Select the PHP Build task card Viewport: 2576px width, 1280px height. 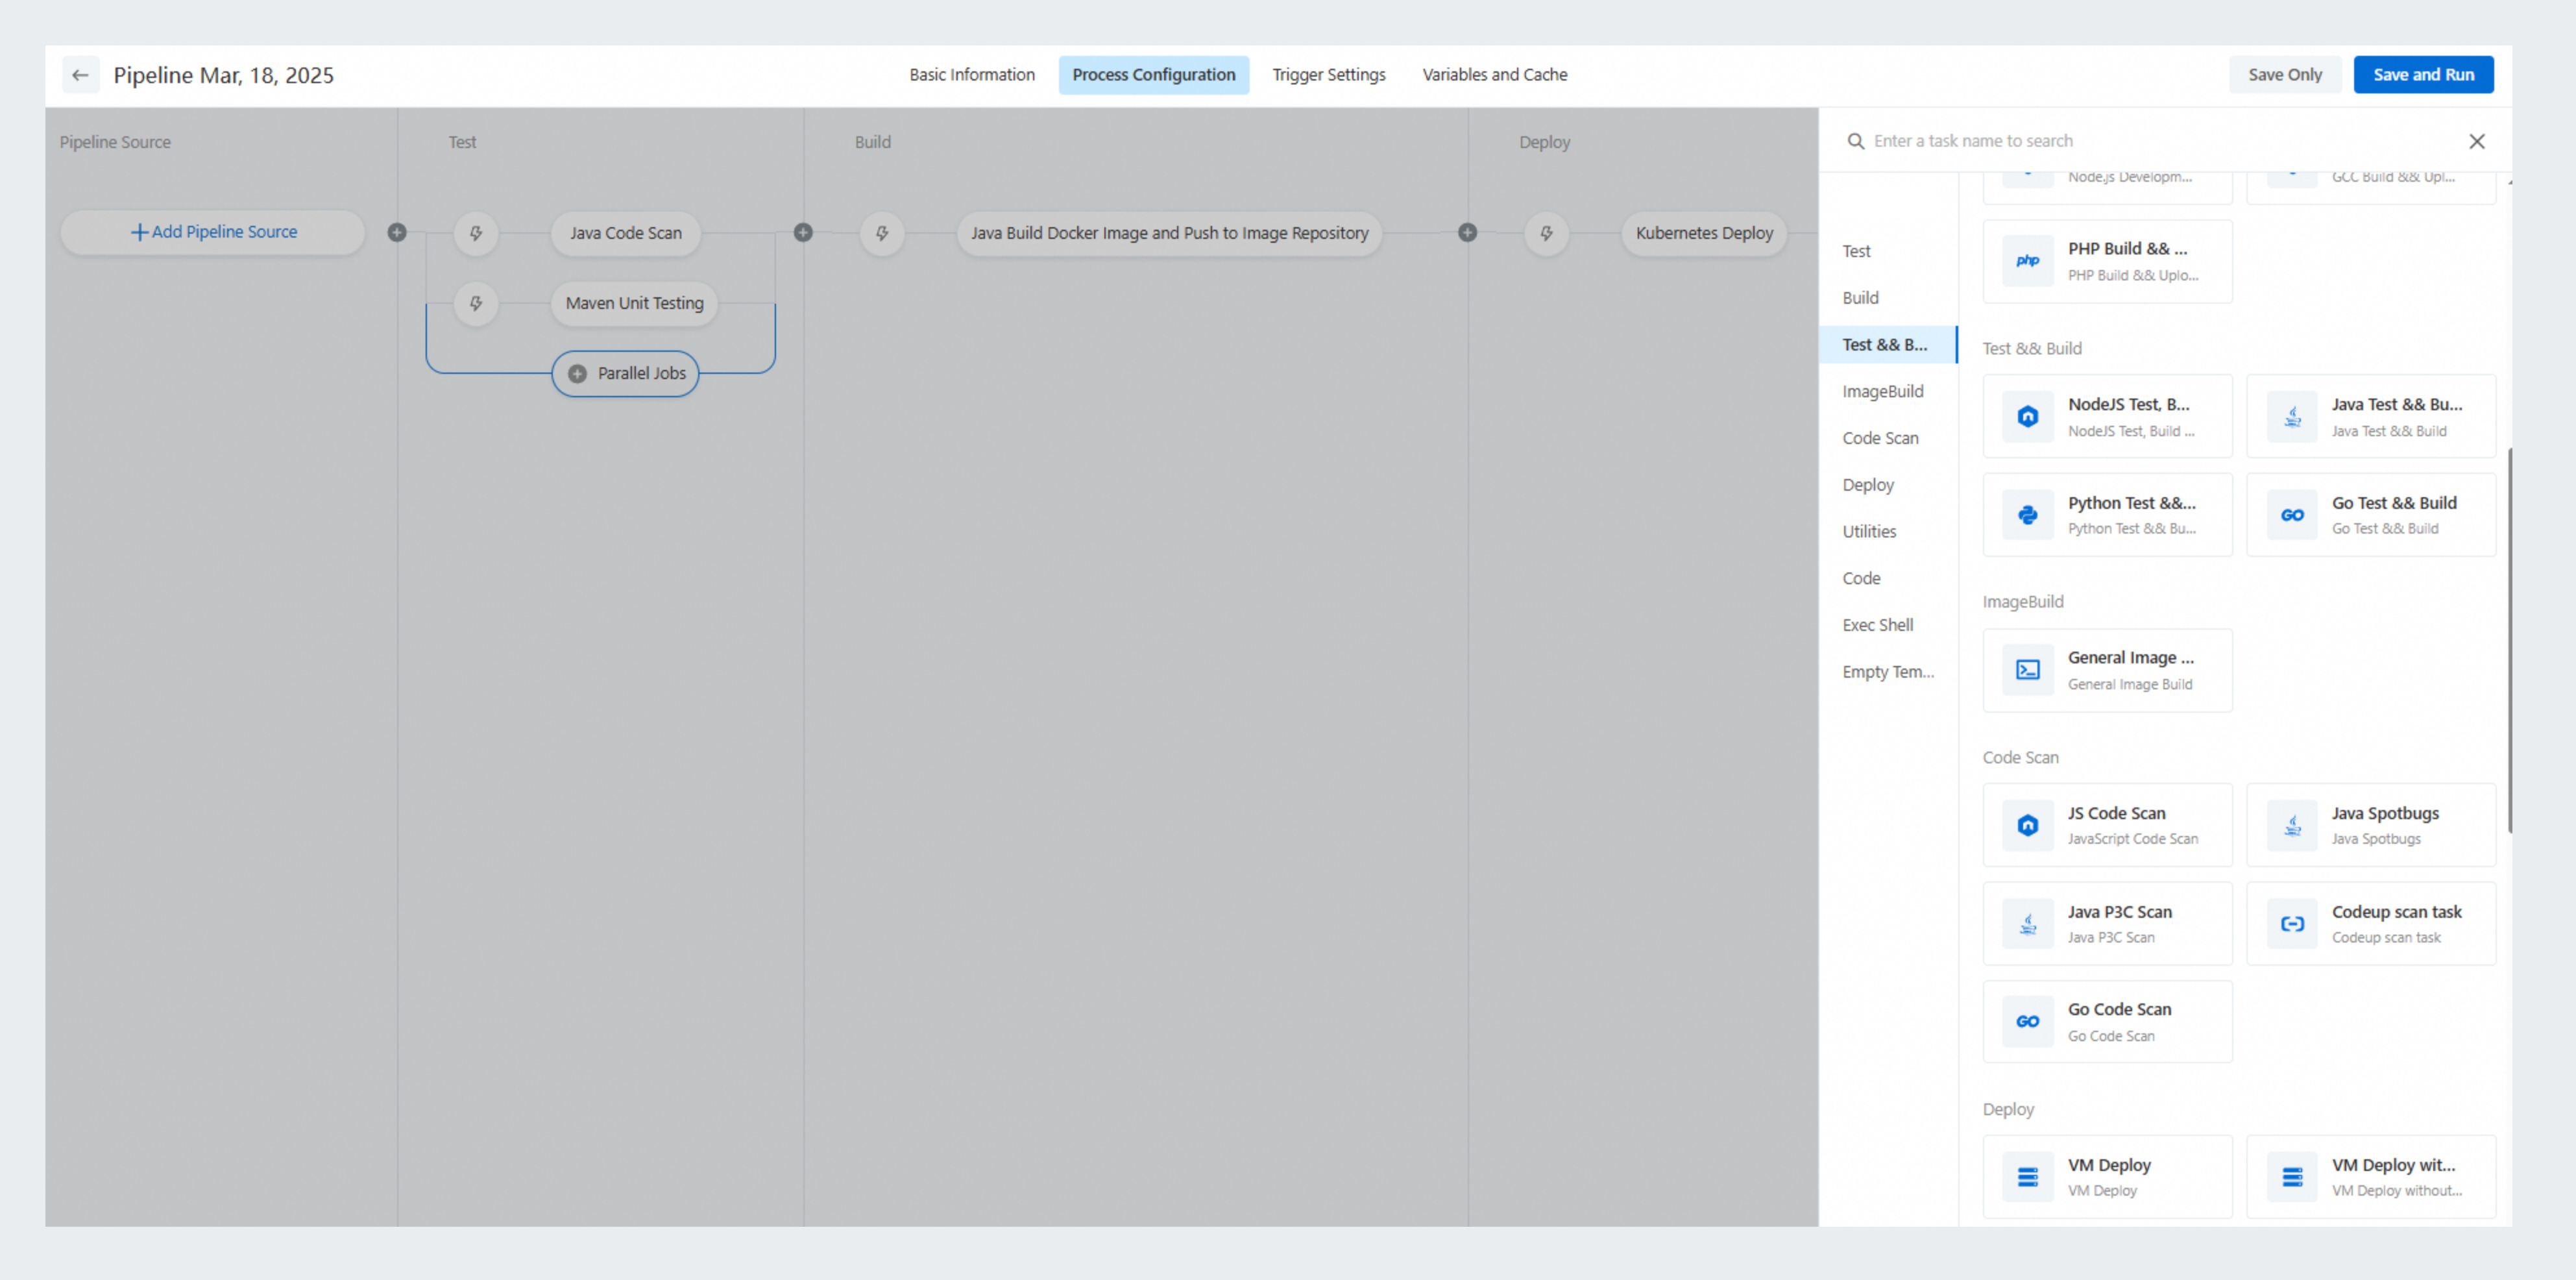pos(2107,261)
